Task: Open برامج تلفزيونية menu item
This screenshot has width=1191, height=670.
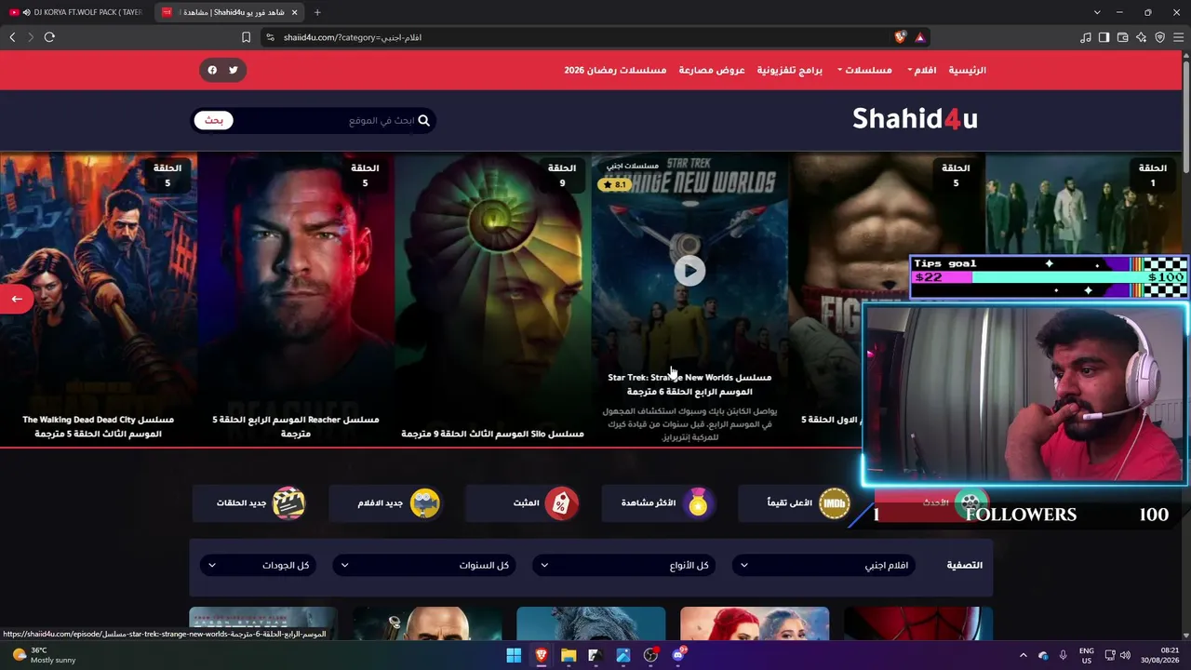Action: pos(789,70)
